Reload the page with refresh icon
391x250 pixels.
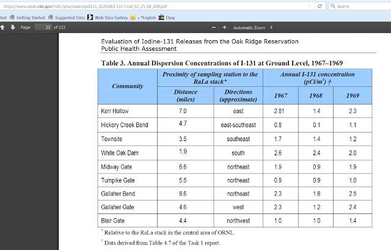(320, 6)
